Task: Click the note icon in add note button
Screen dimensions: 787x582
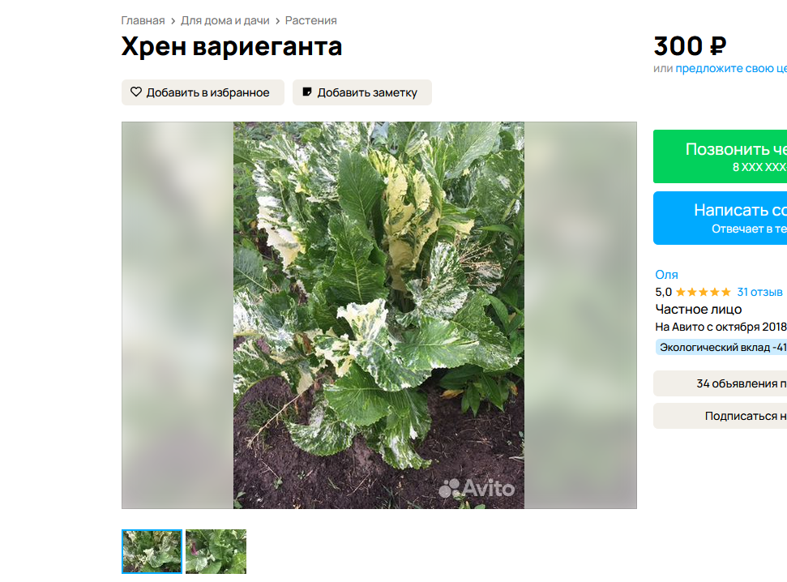Action: coord(306,92)
